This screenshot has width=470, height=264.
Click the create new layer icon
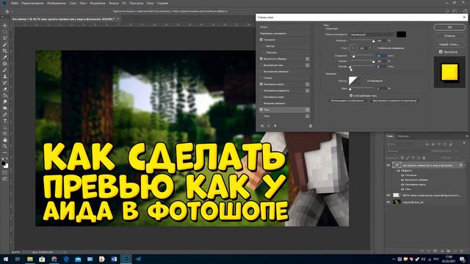(455, 251)
